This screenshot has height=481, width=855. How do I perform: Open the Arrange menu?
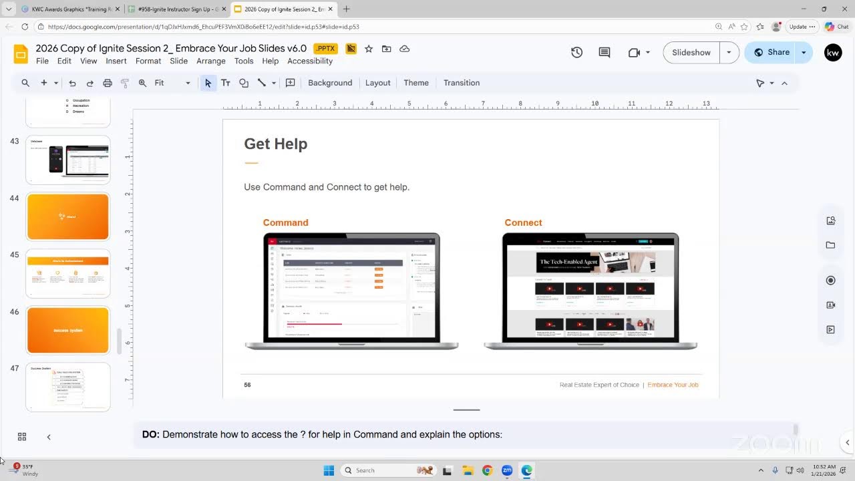tap(211, 61)
